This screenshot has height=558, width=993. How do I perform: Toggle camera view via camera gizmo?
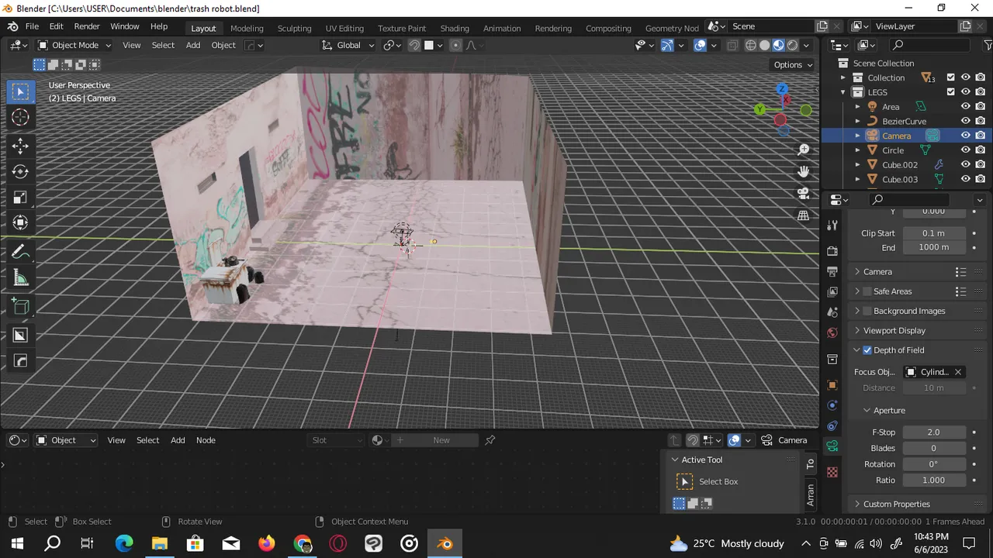point(804,193)
